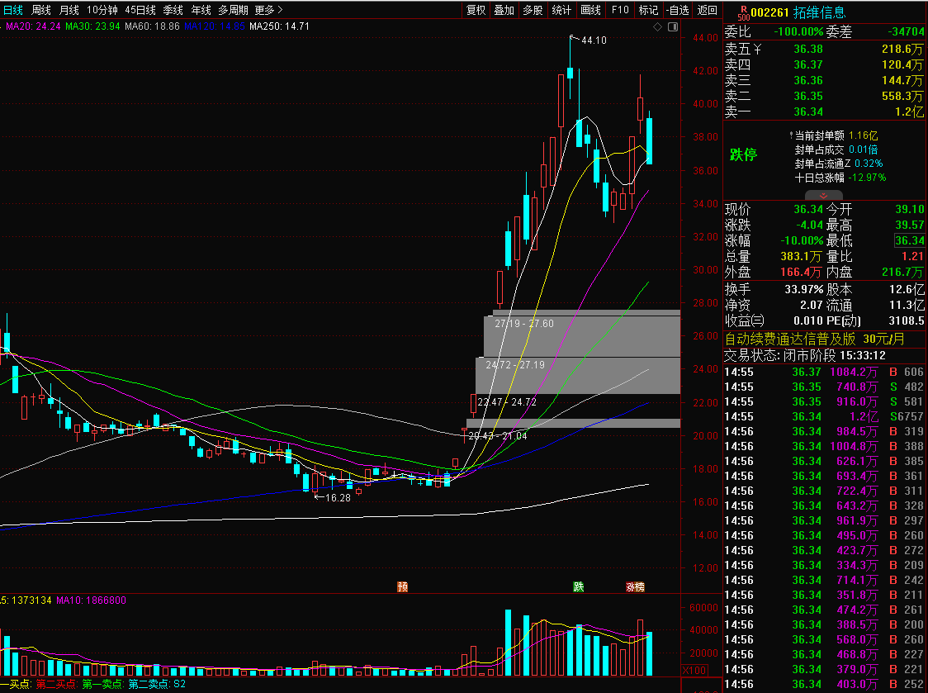Screen dimensions: 928x693
Task: Click the 44.10 high price annotation
Action: (x=594, y=40)
